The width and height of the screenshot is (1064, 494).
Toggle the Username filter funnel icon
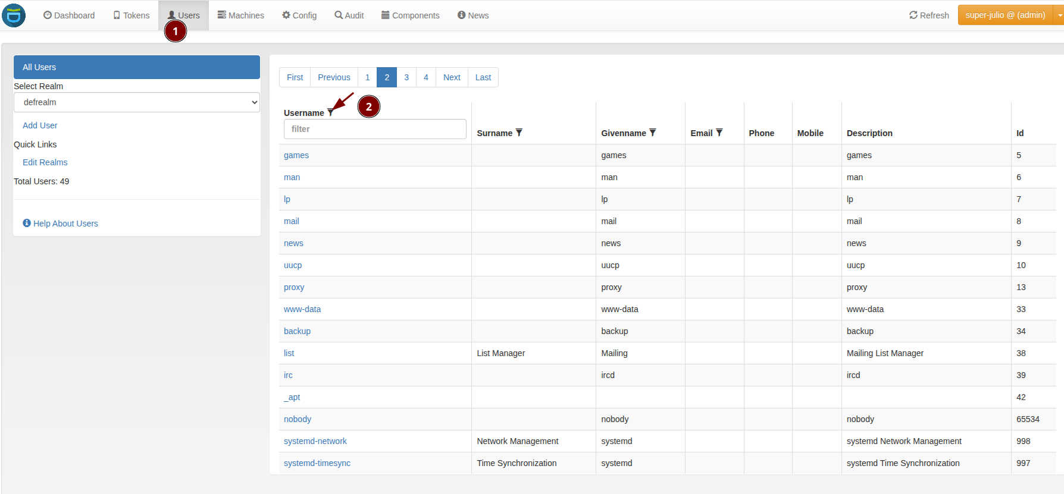pyautogui.click(x=330, y=113)
